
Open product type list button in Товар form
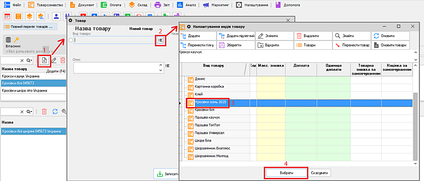(160, 40)
